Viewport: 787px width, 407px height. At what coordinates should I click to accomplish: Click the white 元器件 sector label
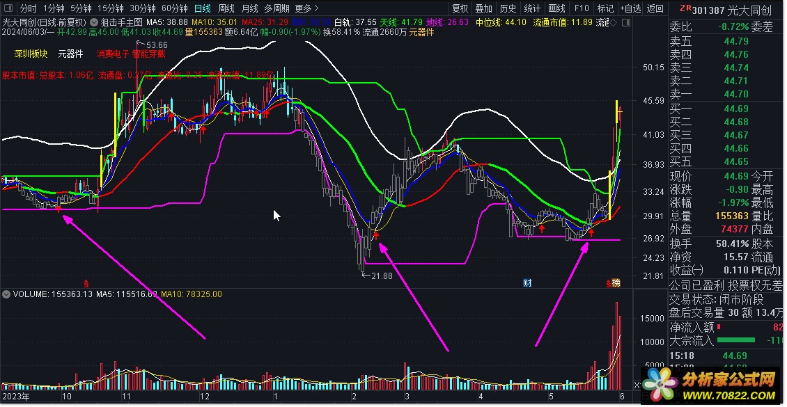click(x=70, y=54)
